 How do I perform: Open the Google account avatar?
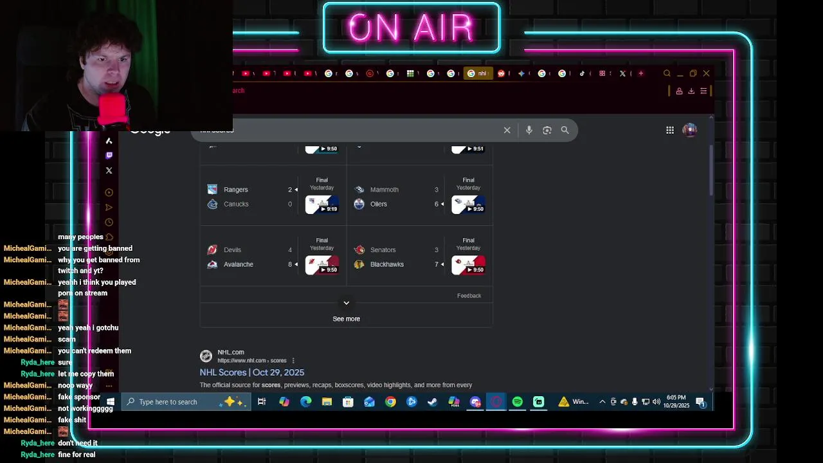[690, 130]
